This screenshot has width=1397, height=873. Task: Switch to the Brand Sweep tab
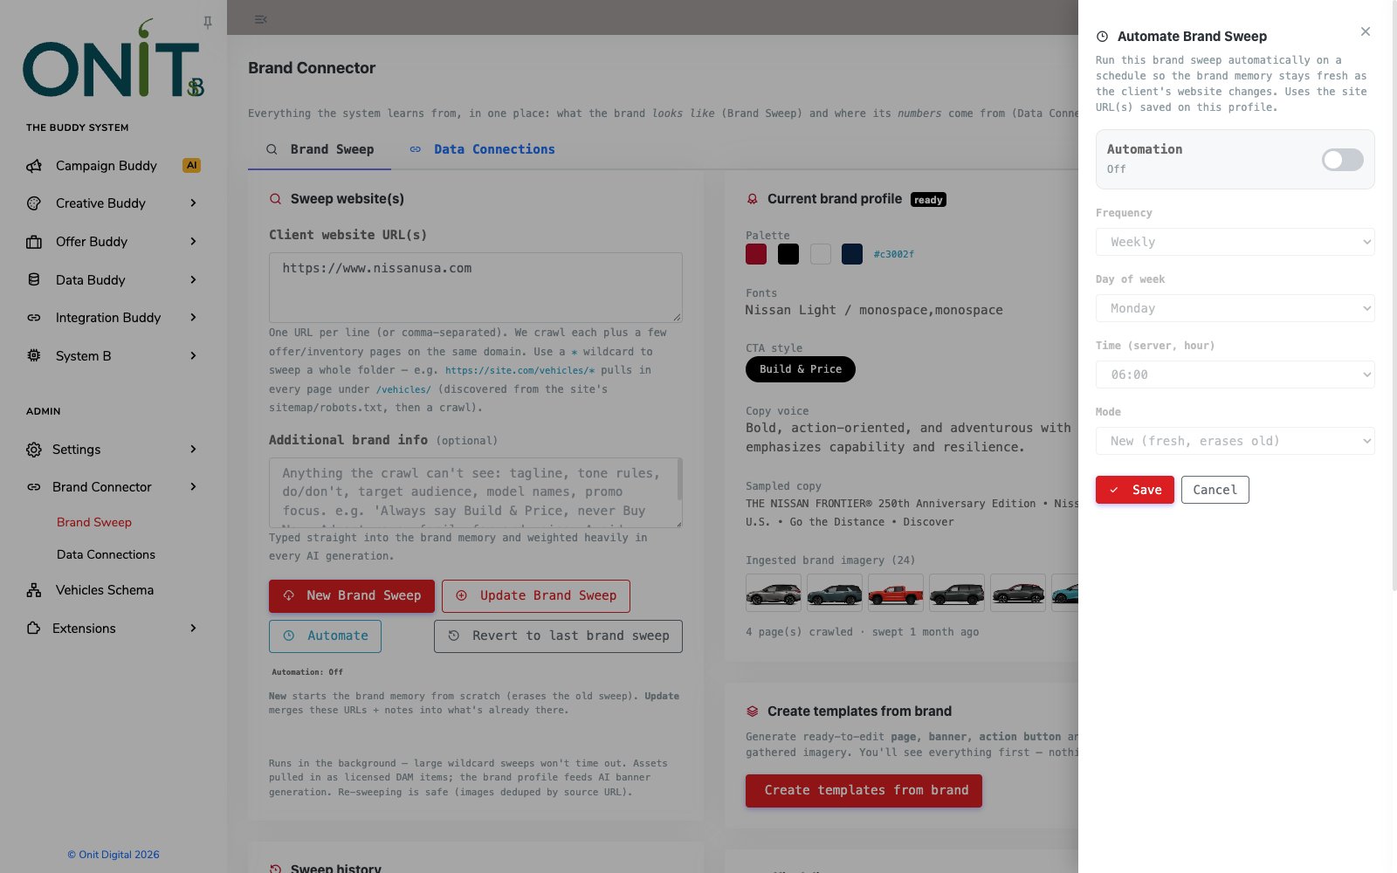(x=320, y=149)
